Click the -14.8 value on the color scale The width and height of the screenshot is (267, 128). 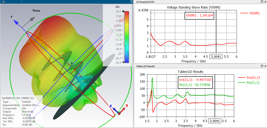[x=118, y=44]
